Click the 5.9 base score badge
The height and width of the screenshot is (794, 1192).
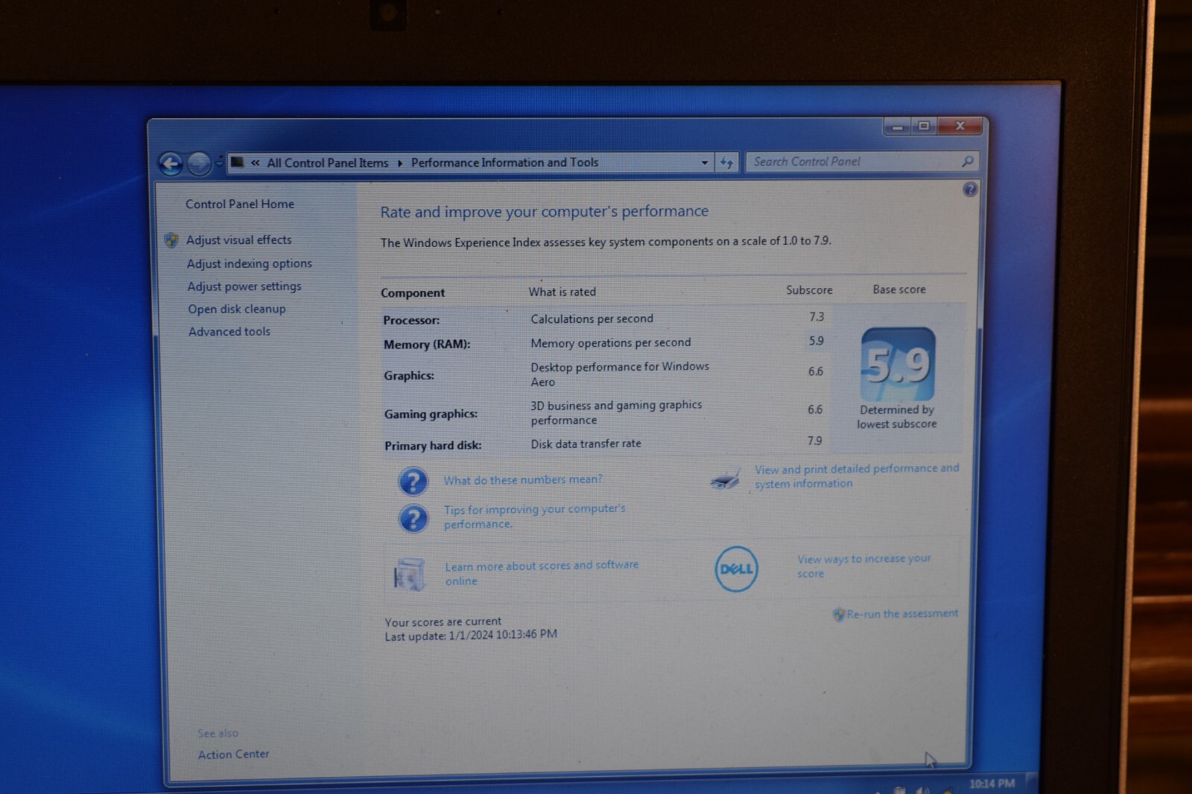[898, 365]
